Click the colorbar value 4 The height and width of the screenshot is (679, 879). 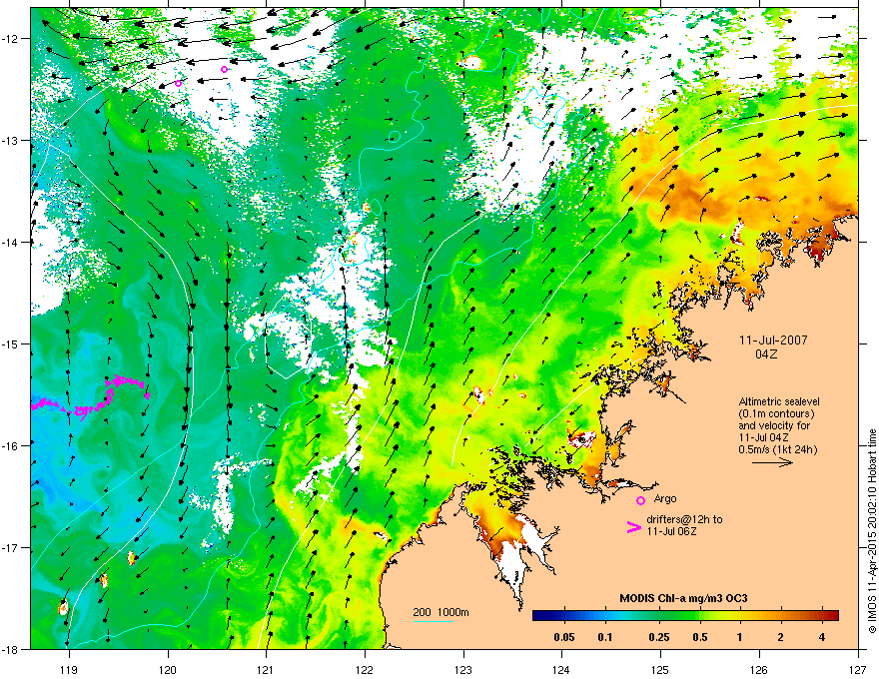[x=822, y=637]
